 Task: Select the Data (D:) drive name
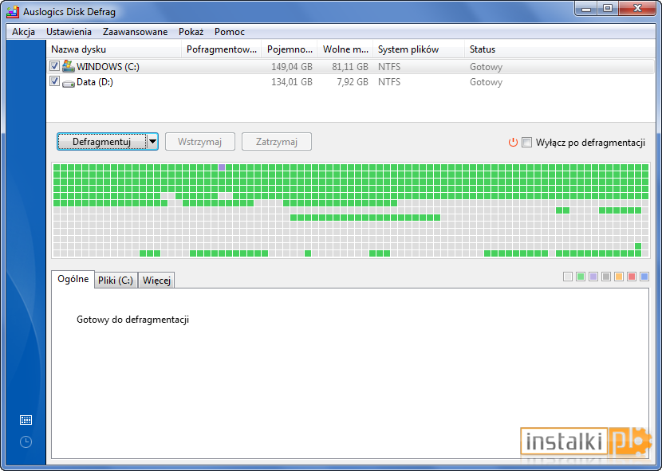tap(95, 82)
